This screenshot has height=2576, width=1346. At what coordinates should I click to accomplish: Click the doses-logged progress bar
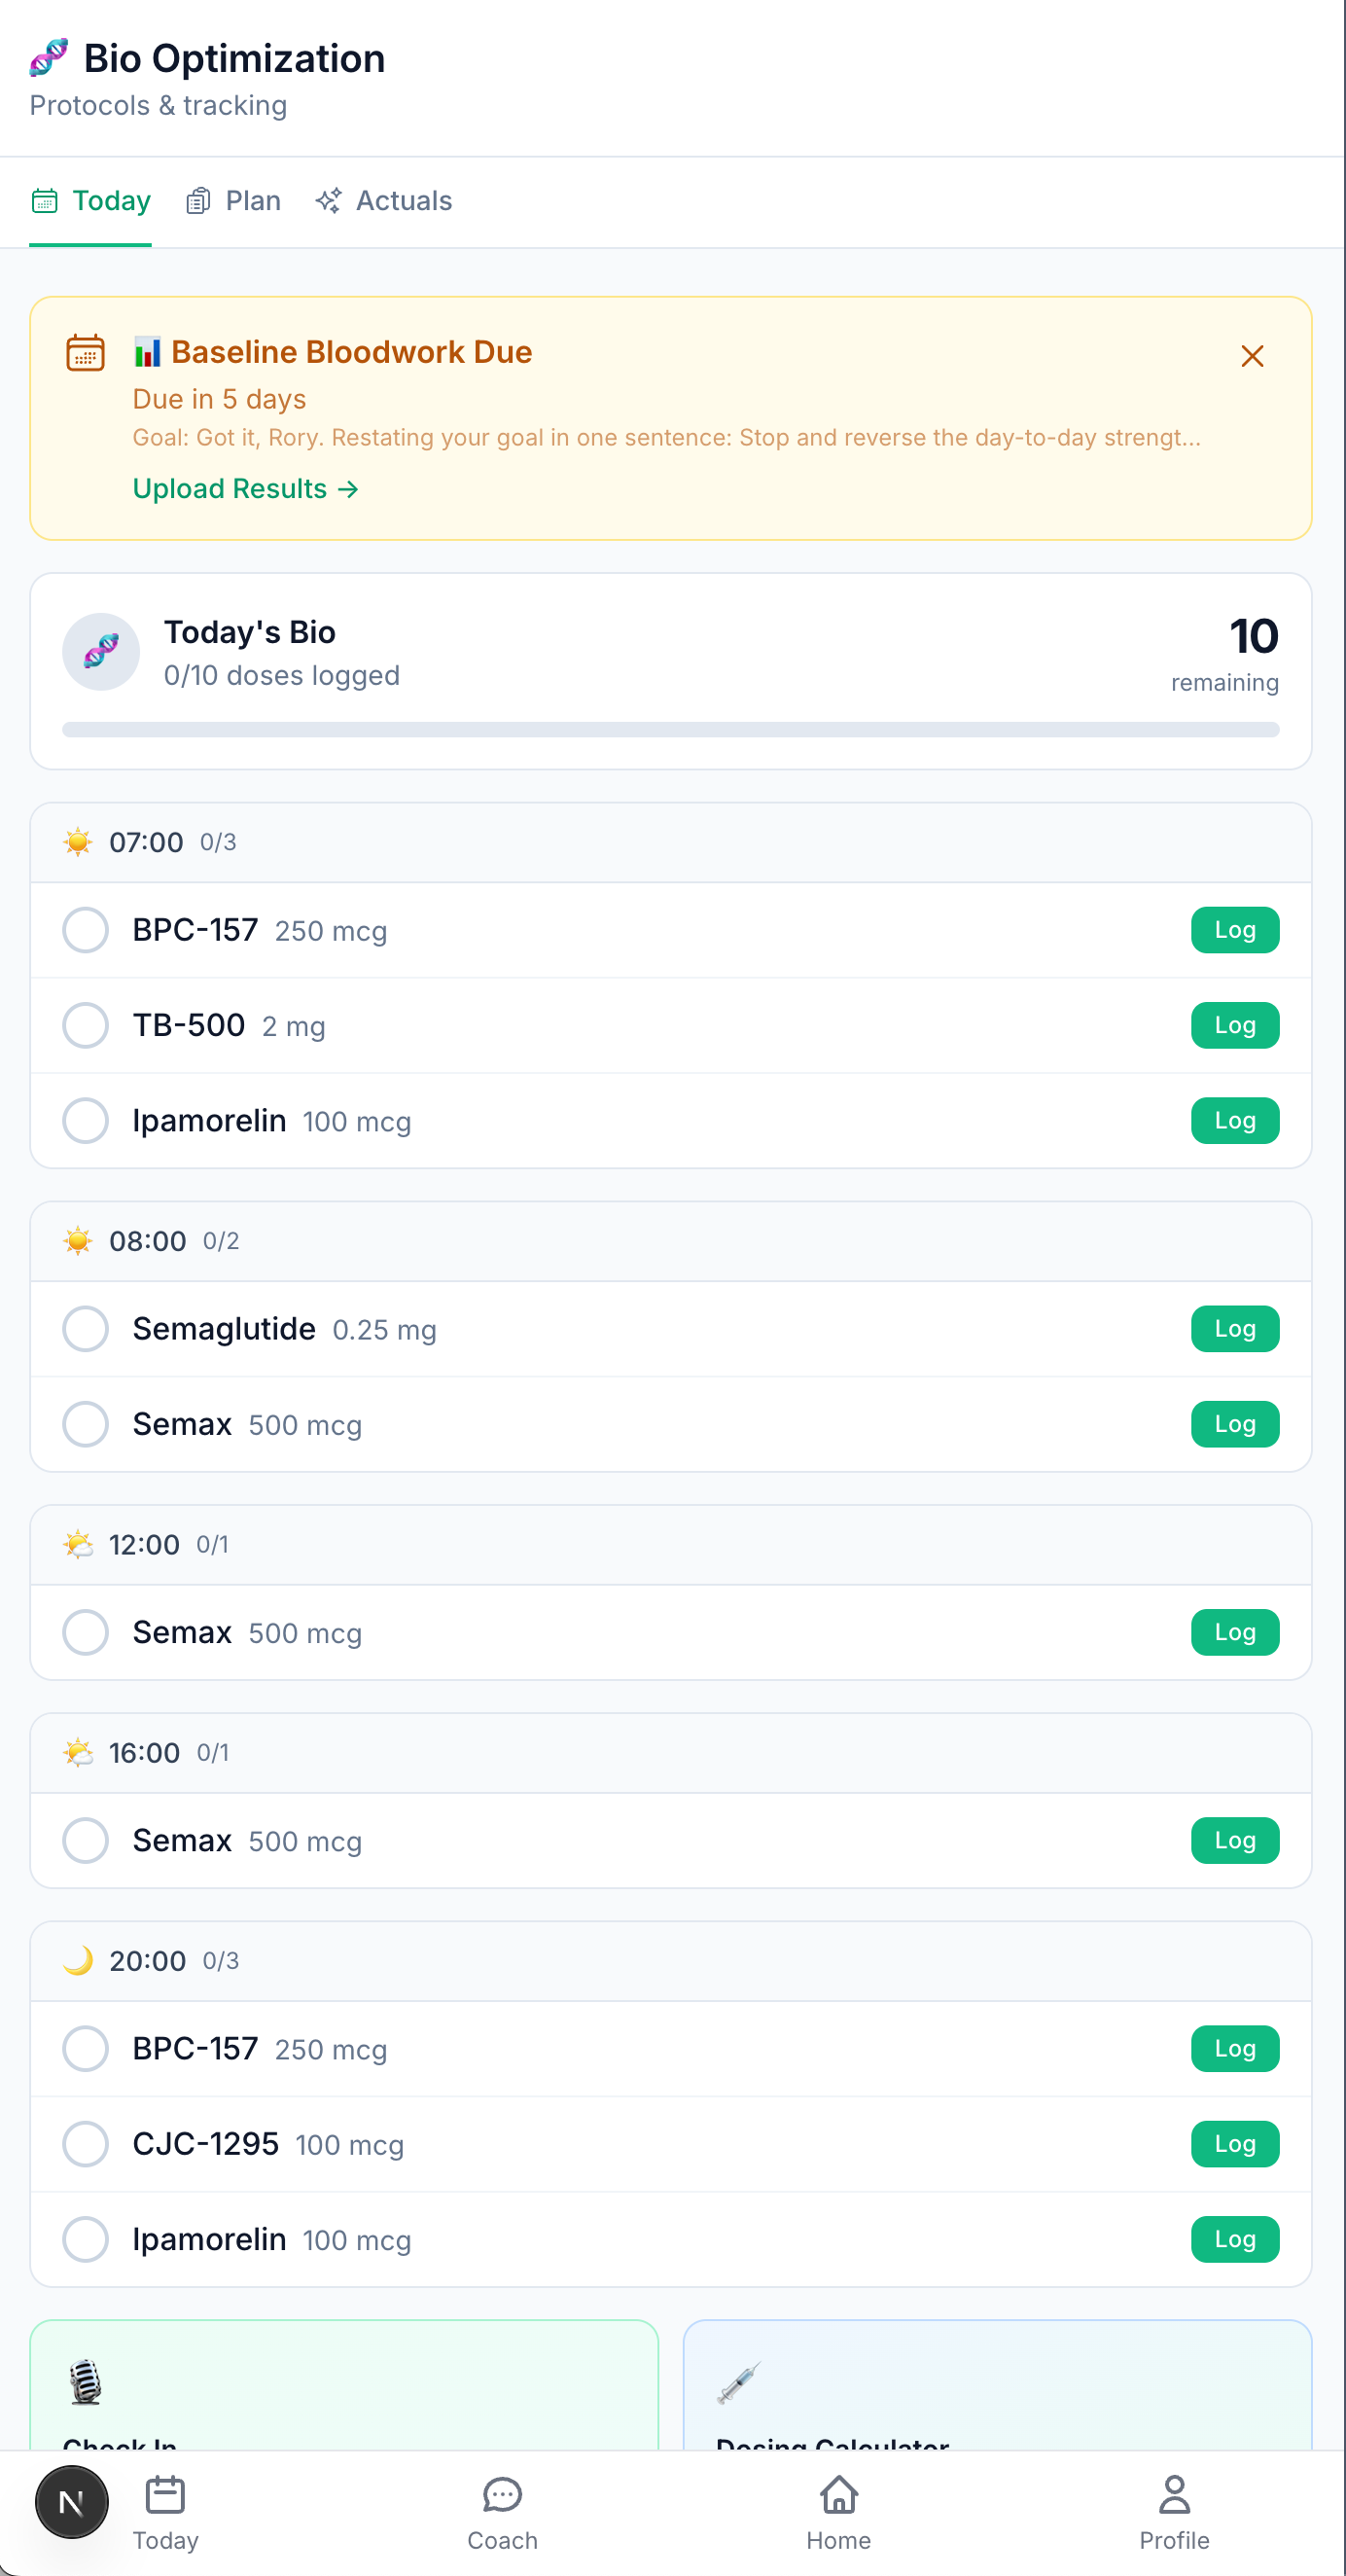pos(670,730)
